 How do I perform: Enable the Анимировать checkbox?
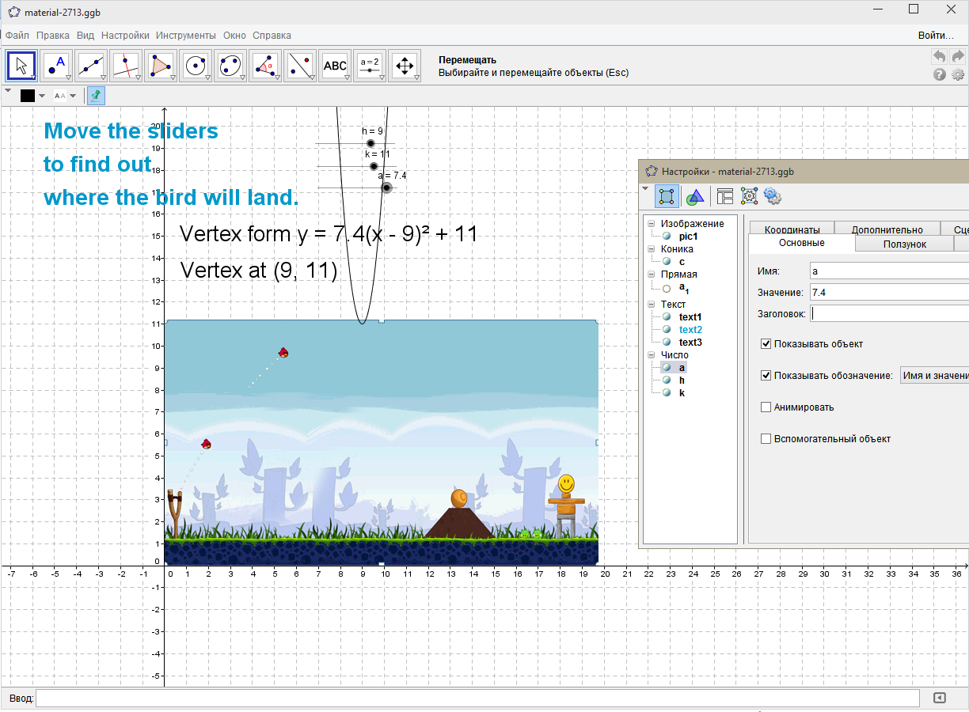[x=766, y=407]
